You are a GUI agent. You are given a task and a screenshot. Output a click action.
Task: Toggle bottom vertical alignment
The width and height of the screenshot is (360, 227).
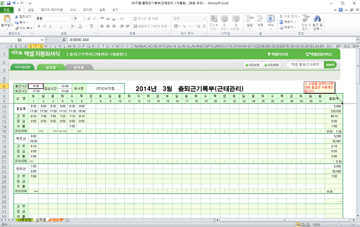click(x=114, y=19)
